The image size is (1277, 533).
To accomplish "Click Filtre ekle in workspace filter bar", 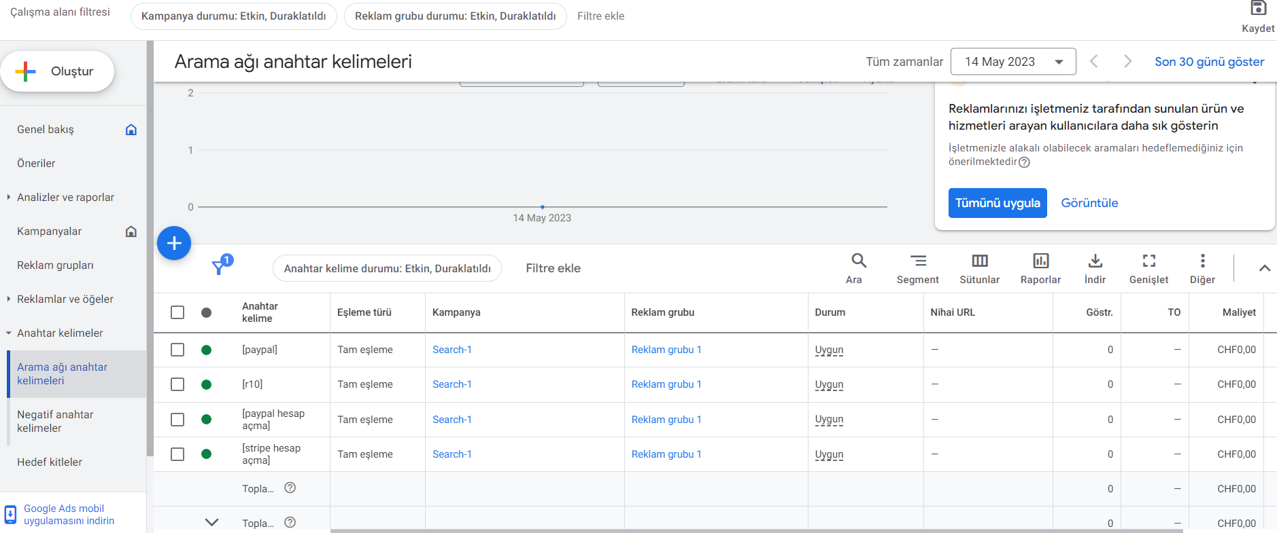I will (600, 16).
